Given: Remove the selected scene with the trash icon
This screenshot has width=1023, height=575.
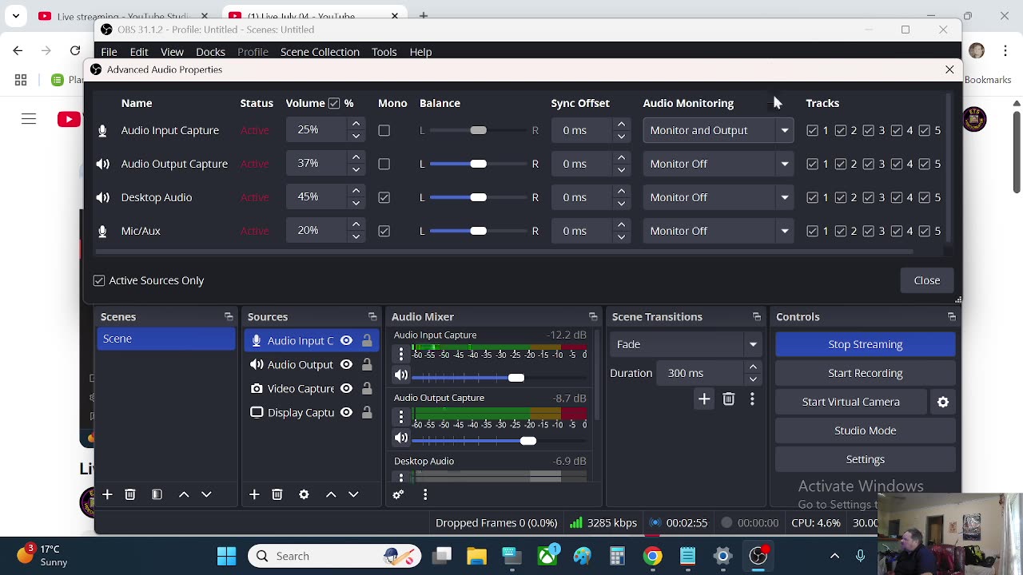Looking at the screenshot, I should tap(130, 494).
